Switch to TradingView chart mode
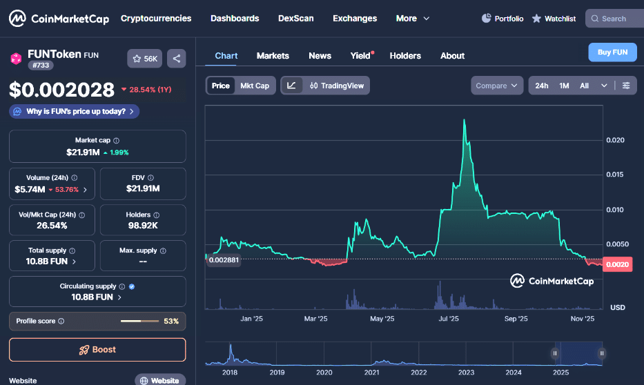 336,86
